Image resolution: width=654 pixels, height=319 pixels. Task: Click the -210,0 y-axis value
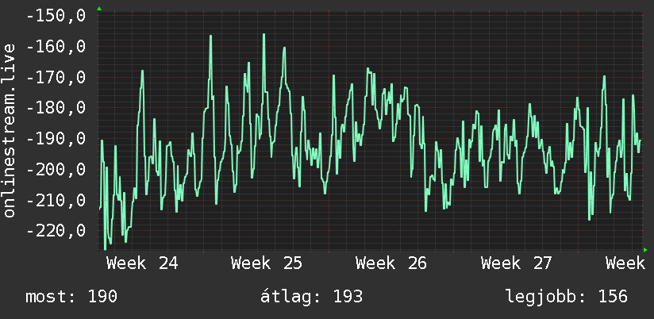[56, 200]
